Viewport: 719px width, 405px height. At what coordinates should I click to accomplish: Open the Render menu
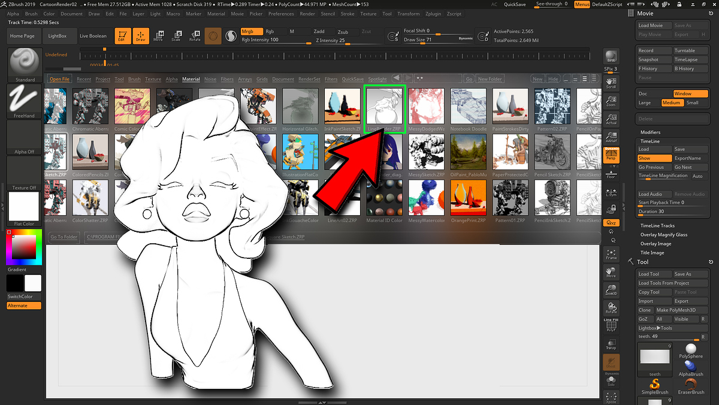(x=307, y=13)
